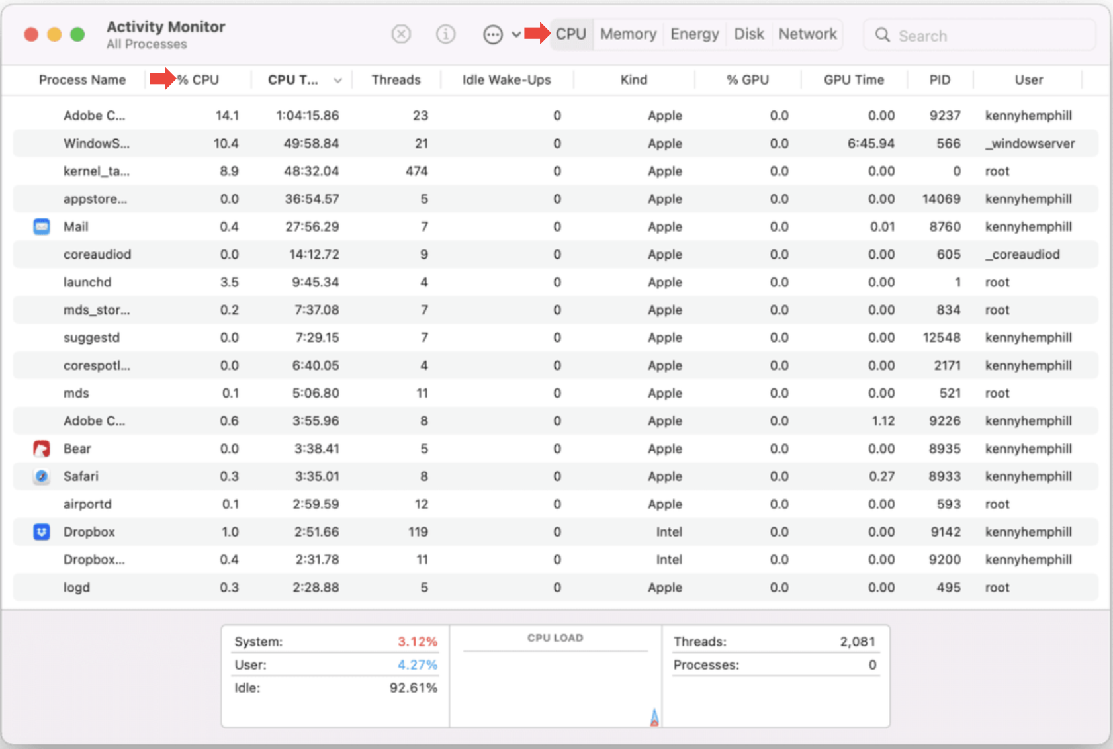Image resolution: width=1113 pixels, height=749 pixels.
Task: Open the Network tab
Action: (807, 34)
